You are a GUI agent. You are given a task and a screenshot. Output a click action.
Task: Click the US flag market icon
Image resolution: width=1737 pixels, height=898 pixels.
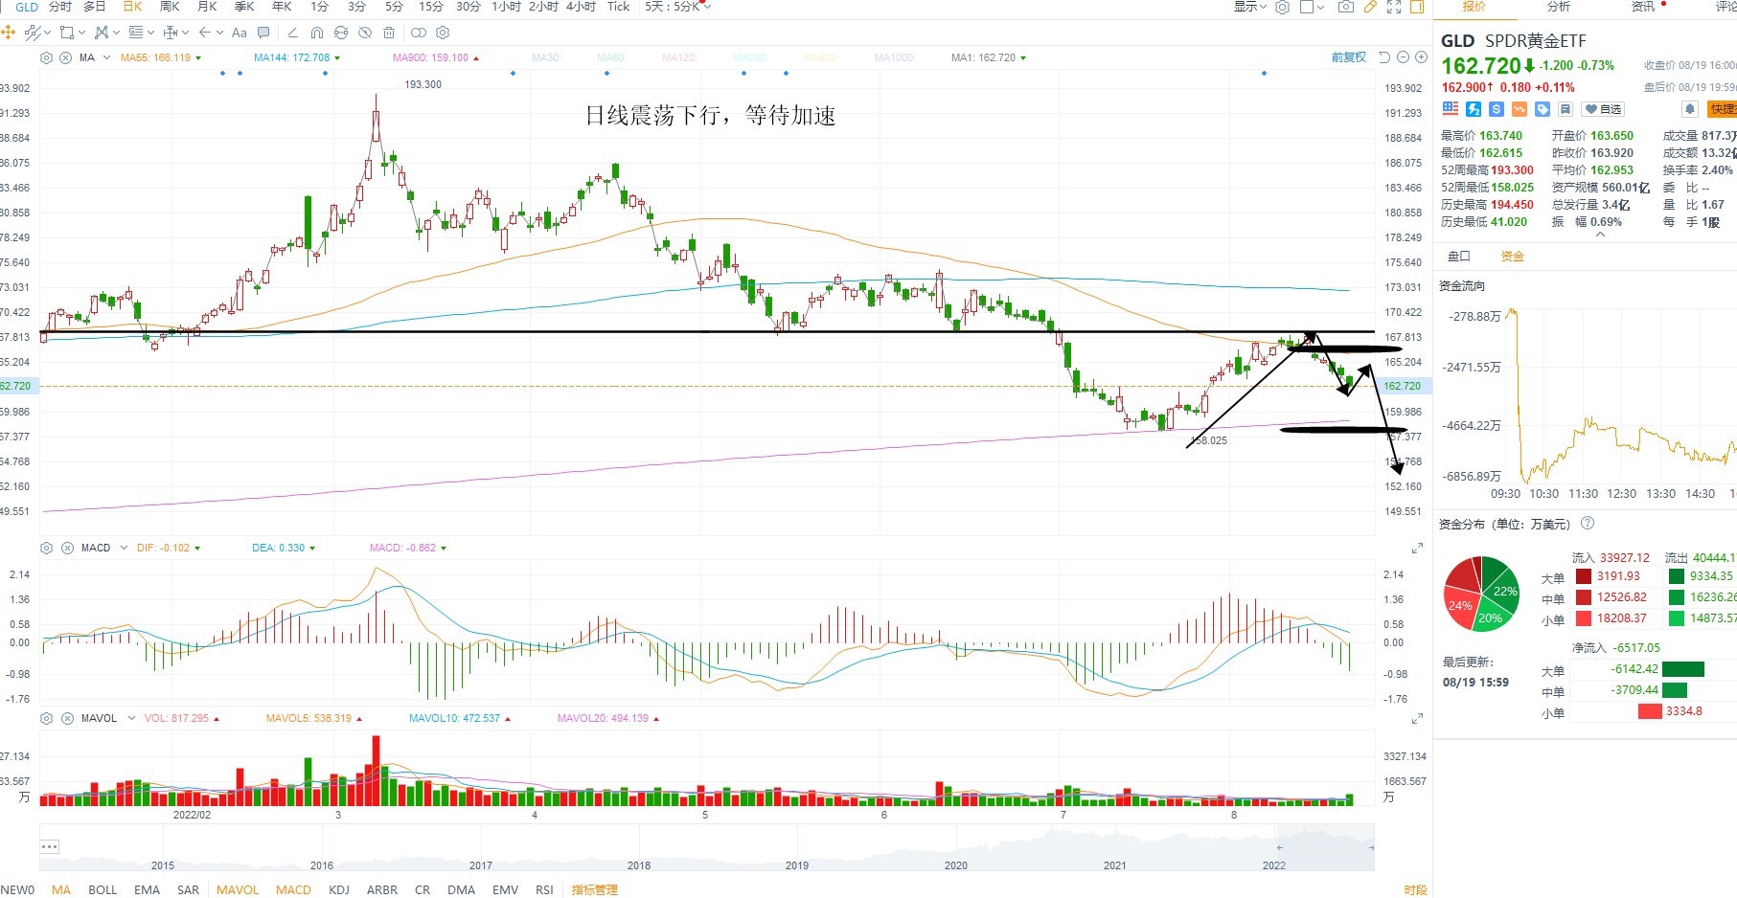(1451, 109)
